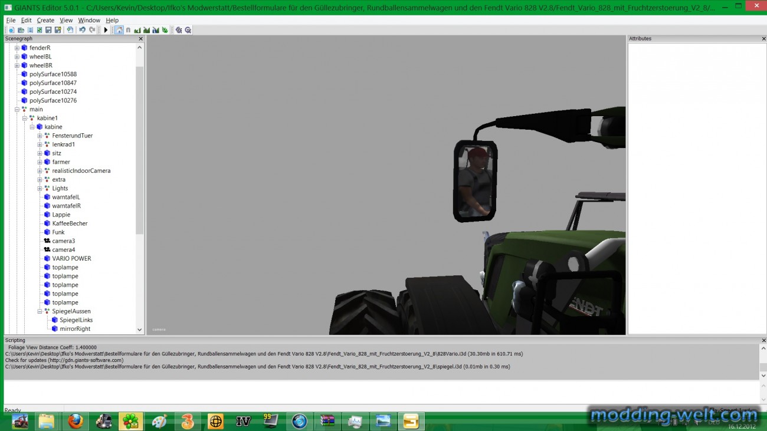Click the magnet snap icon
Screen dimensions: 767x431
[128, 30]
